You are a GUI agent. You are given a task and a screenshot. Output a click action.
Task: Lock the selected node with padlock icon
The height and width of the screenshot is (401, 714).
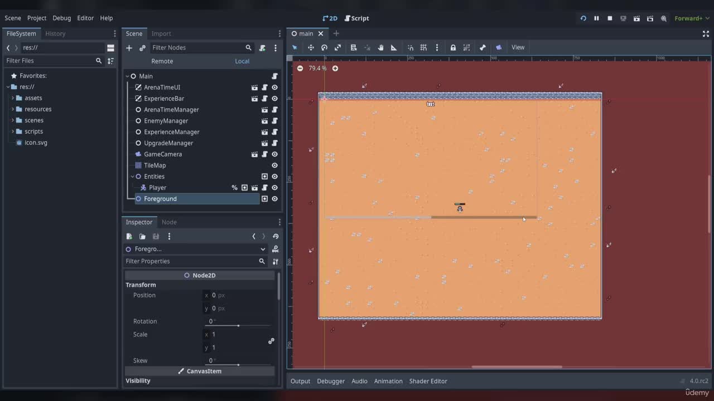(453, 47)
